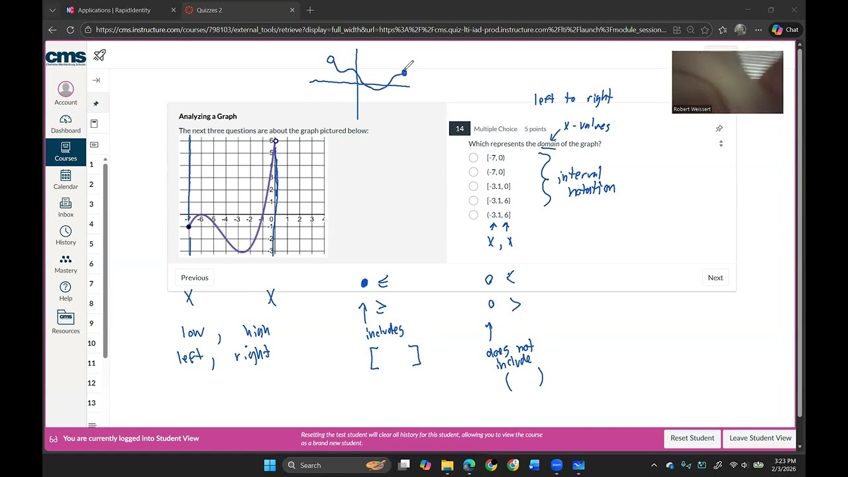Go to the Next question
848x477 pixels.
click(x=715, y=278)
